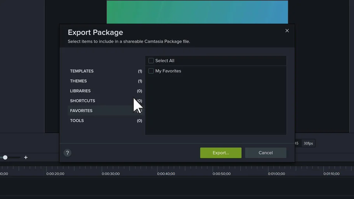
Task: Click the 30fps frame rate indicator
Action: pos(308,143)
